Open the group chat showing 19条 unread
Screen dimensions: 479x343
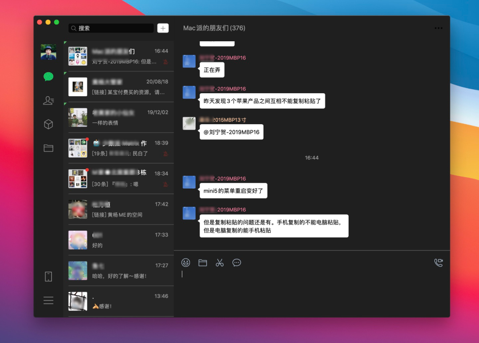click(x=119, y=148)
